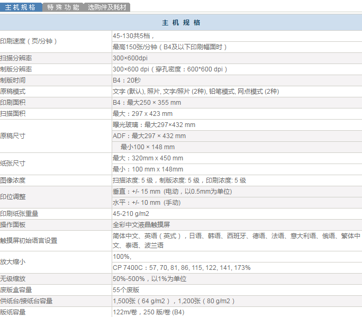This screenshot has width=362, height=317.
Task: Click the 主机规格 table header
Action: pos(181,22)
